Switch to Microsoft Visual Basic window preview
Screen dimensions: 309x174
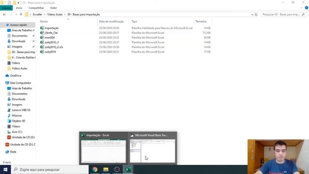(153, 148)
